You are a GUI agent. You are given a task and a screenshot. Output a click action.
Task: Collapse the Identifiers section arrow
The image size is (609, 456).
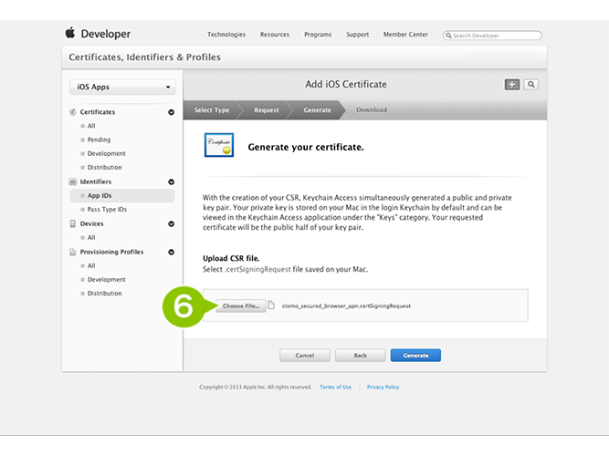click(x=172, y=181)
